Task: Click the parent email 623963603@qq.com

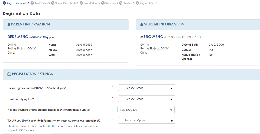Action: coord(43,37)
